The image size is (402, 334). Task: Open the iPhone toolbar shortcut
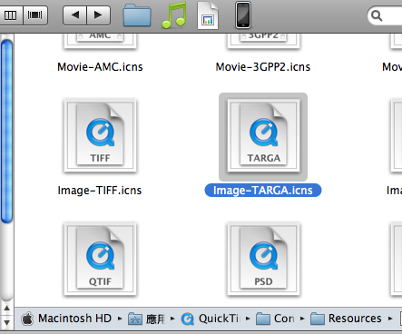point(243,15)
